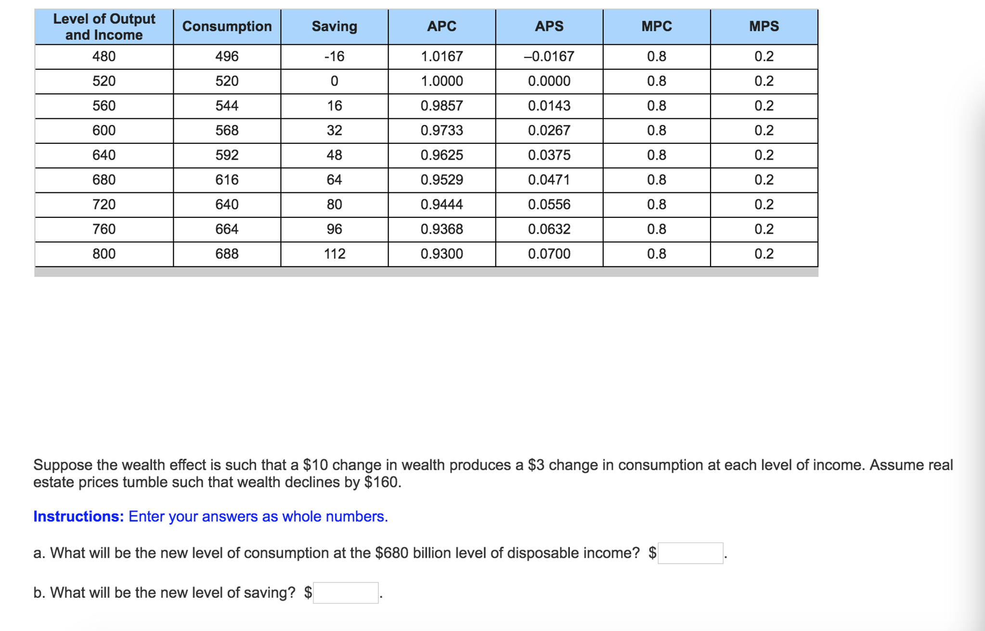This screenshot has height=631, width=985.
Task: Click the MPC column header
Action: click(x=656, y=26)
